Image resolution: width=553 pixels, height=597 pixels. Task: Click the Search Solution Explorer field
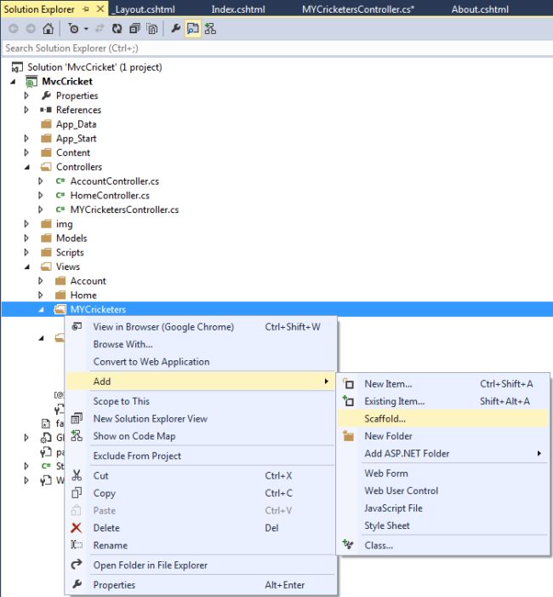pos(276,49)
